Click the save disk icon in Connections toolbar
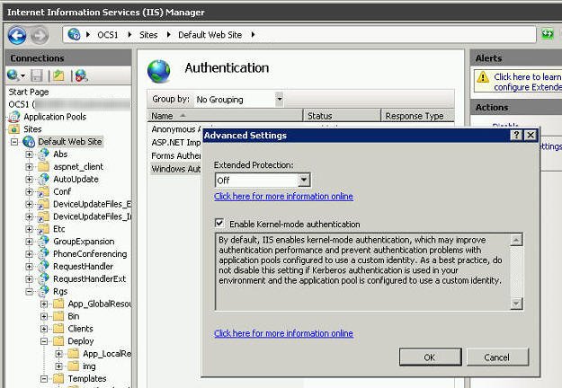Viewport: 562px width, 388px height. click(37, 75)
